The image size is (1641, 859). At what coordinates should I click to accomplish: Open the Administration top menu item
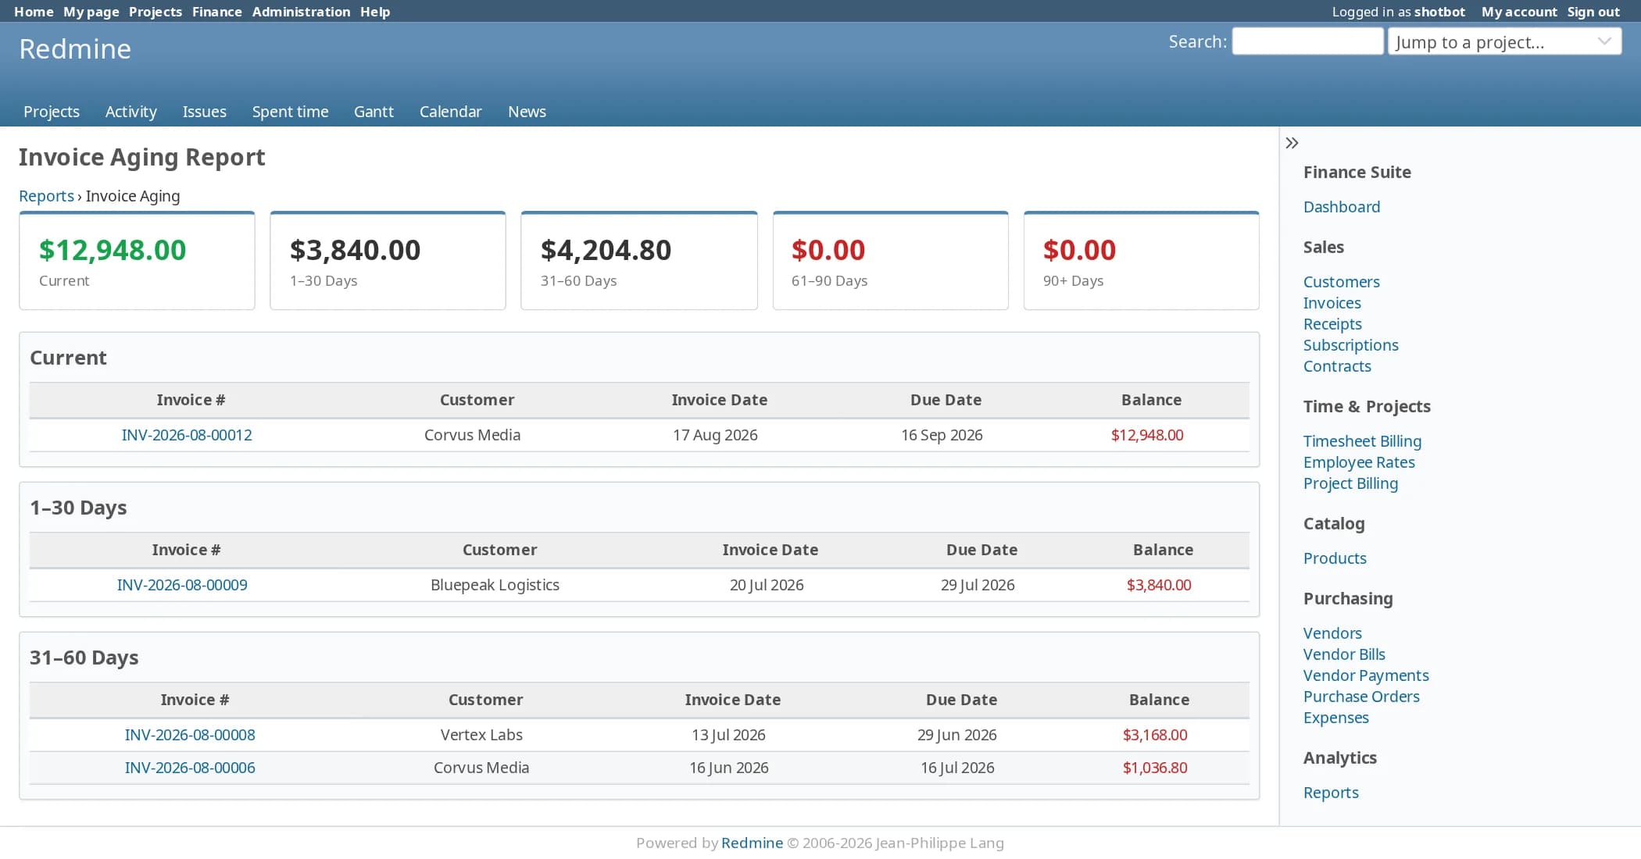[x=301, y=12]
